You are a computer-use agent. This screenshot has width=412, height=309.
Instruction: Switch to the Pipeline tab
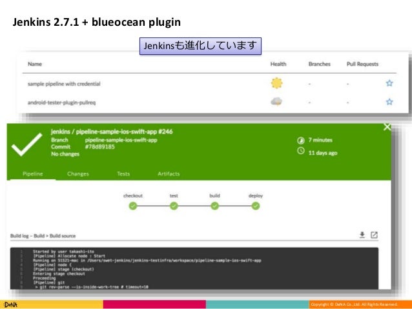click(32, 174)
